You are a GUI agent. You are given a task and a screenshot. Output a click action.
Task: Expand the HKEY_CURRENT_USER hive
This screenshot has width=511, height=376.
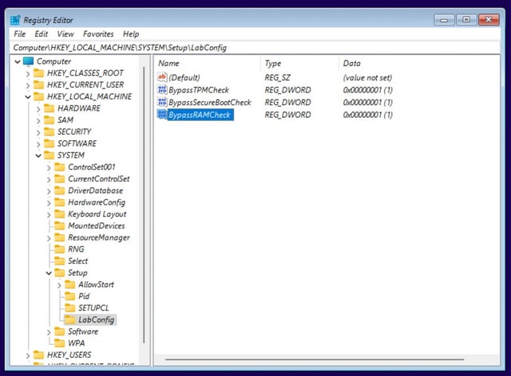[28, 85]
